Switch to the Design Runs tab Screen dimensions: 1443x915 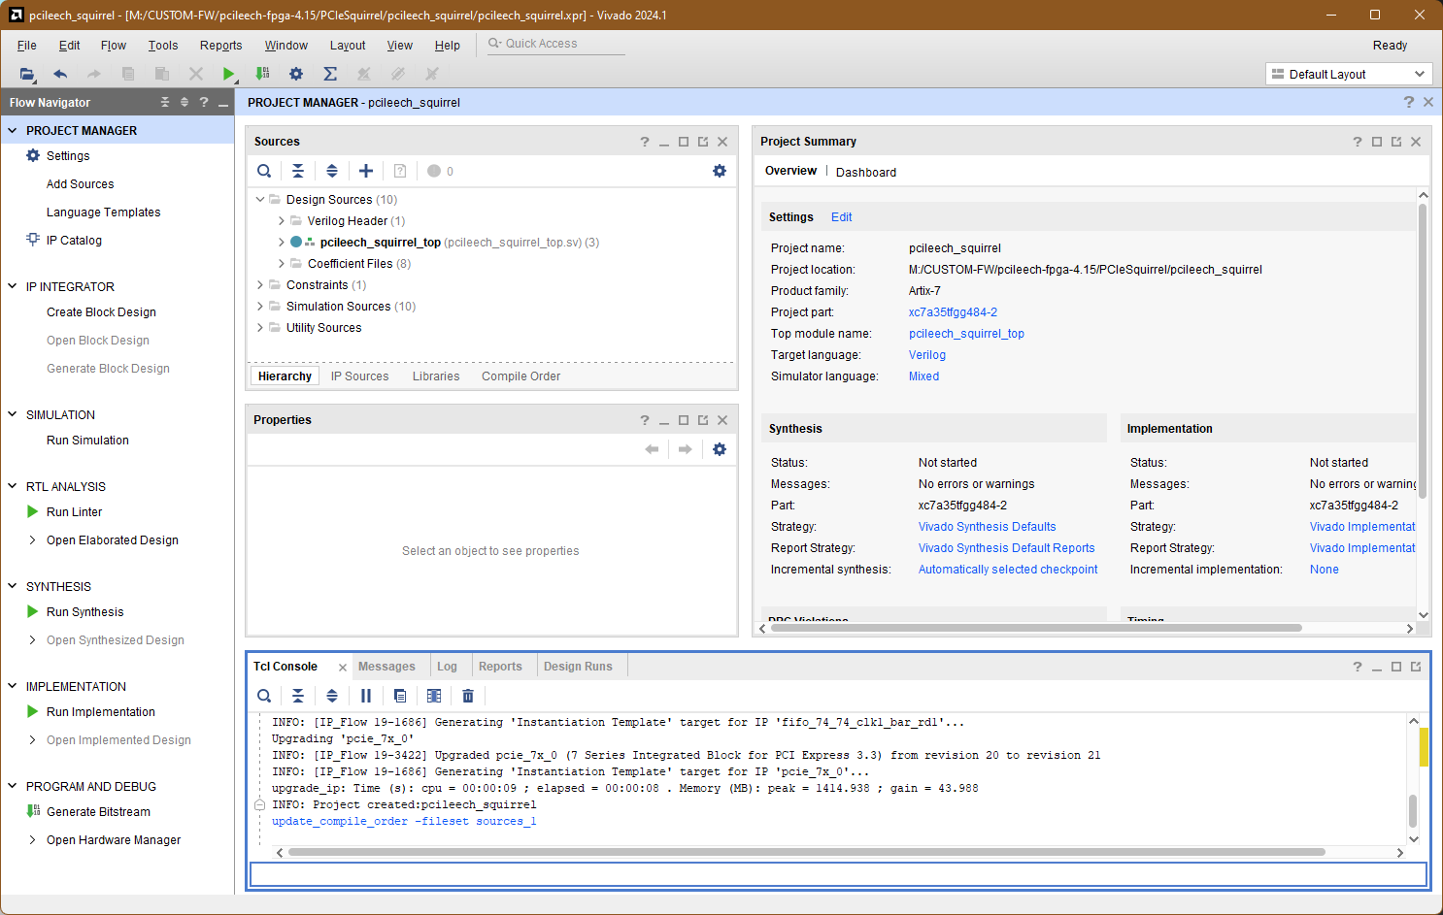click(x=578, y=667)
